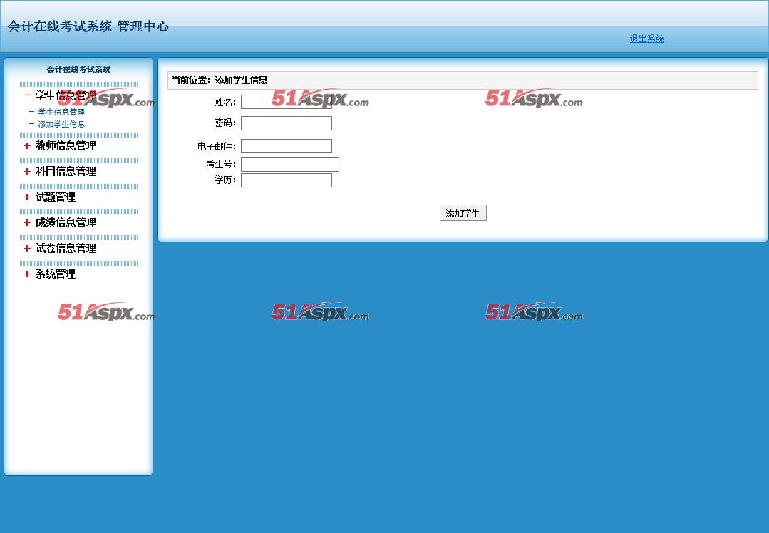The image size is (769, 533).
Task: Click the 会计在线考试系统 sidebar title
Action: click(78, 69)
